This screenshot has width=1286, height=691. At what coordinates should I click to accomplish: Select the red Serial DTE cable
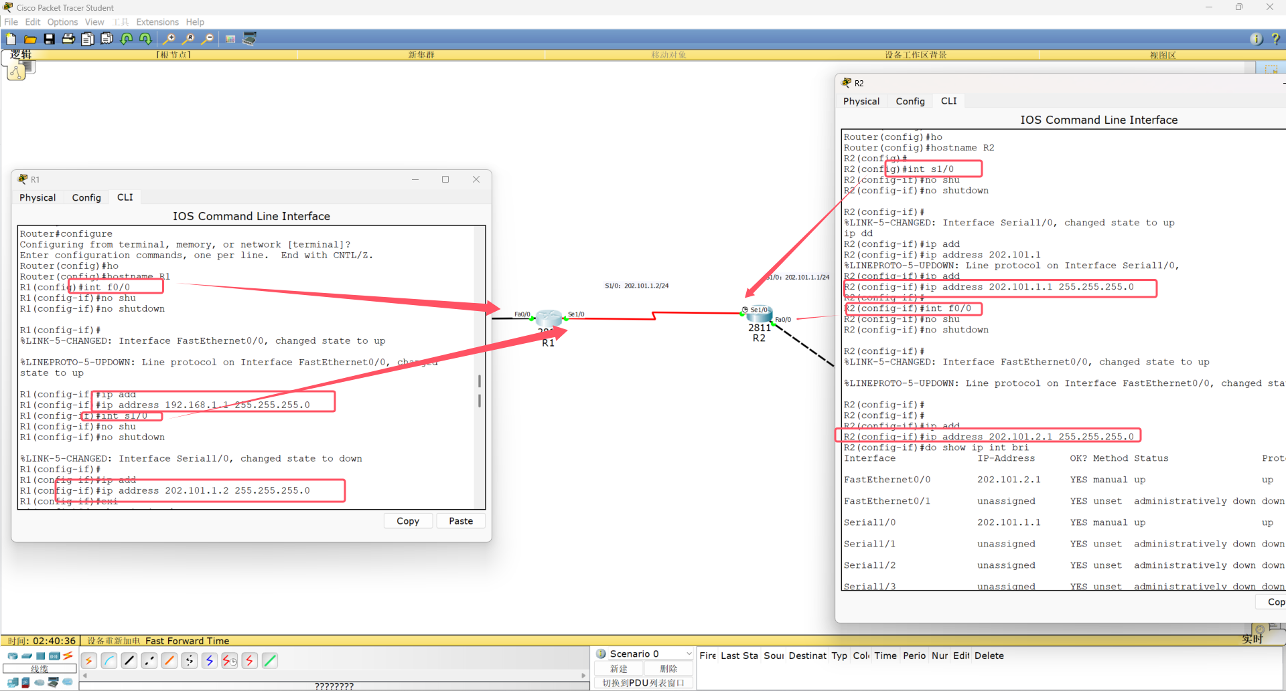click(249, 661)
